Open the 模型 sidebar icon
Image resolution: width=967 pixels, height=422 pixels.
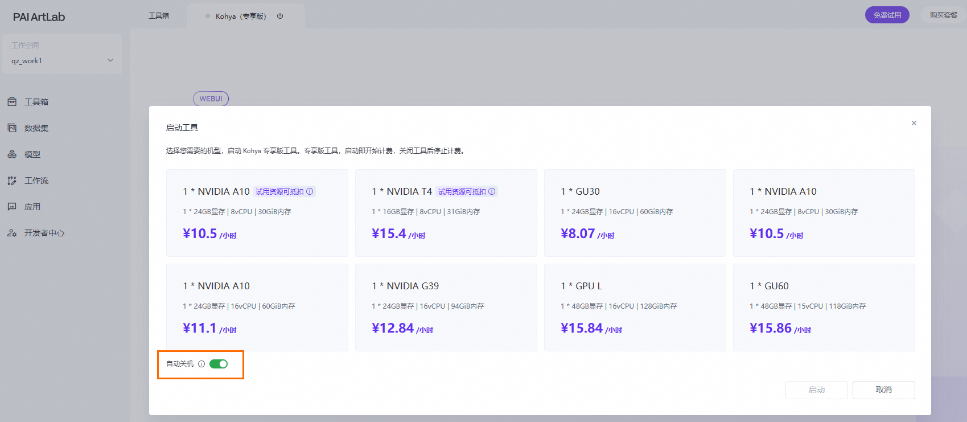click(12, 154)
